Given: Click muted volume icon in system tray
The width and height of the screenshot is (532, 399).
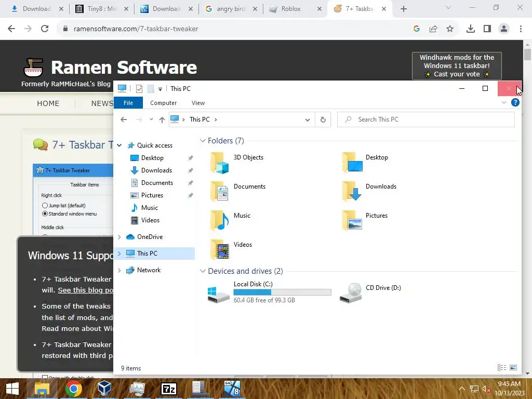Looking at the screenshot, I should pos(486,389).
